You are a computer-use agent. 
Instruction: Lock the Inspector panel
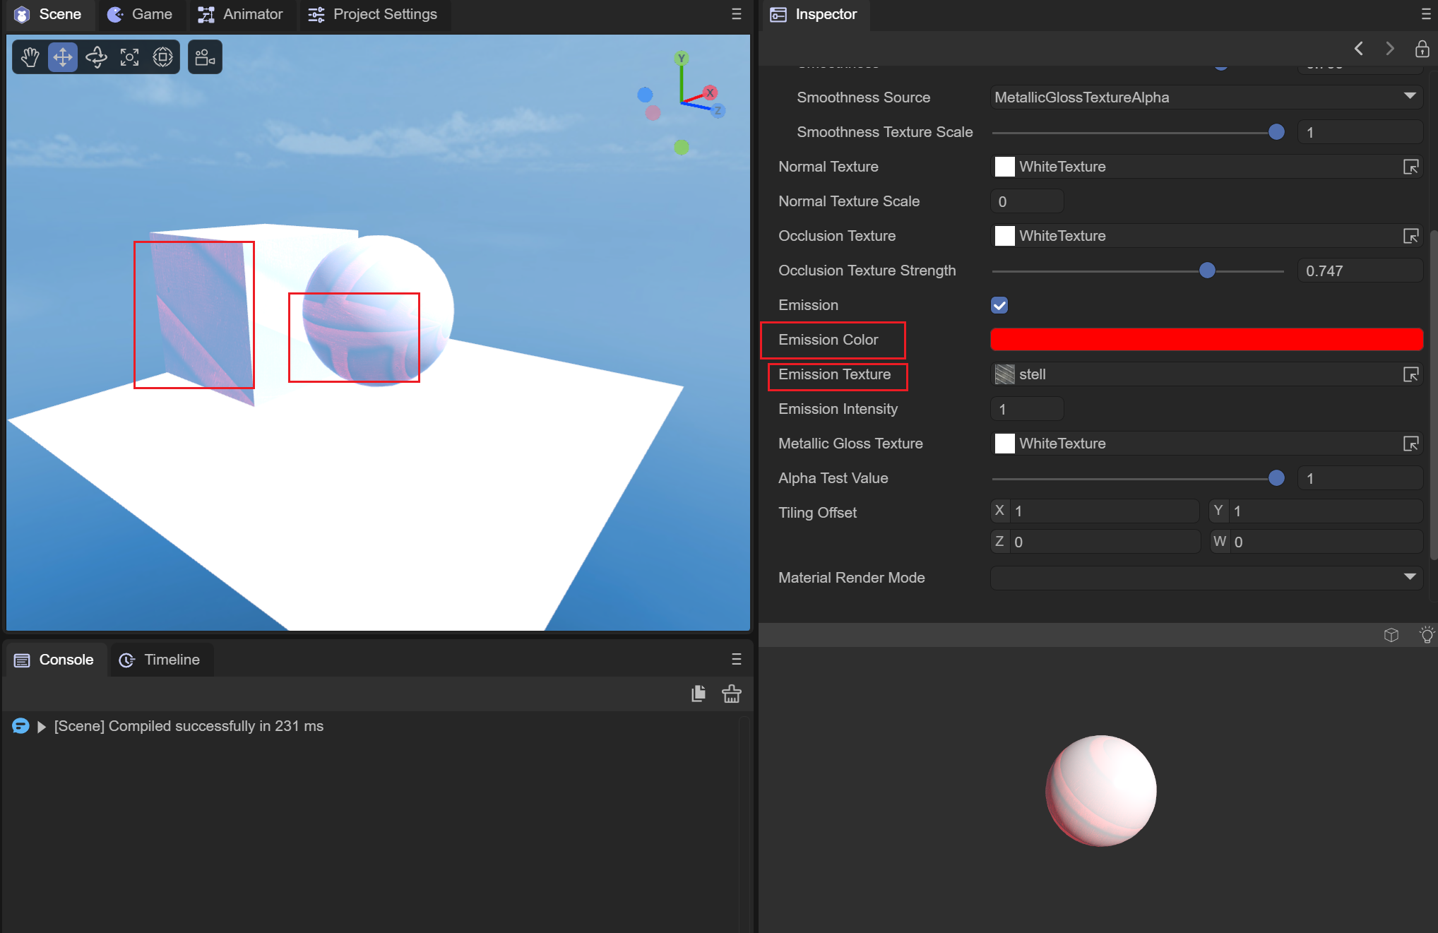[x=1422, y=49]
